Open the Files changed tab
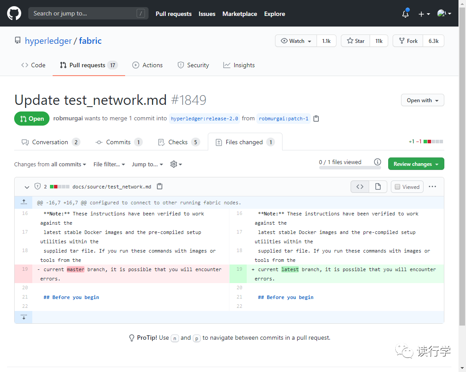 pos(245,142)
